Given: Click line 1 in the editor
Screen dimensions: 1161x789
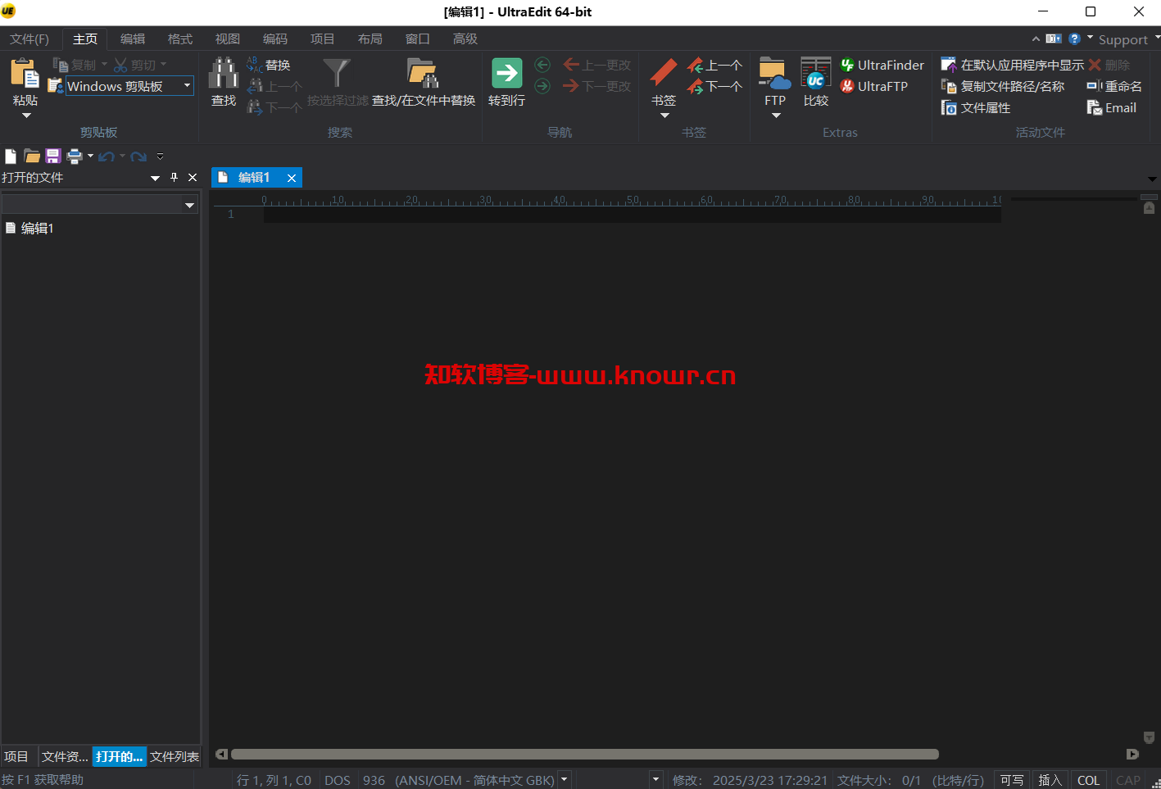Looking at the screenshot, I should click(x=632, y=214).
